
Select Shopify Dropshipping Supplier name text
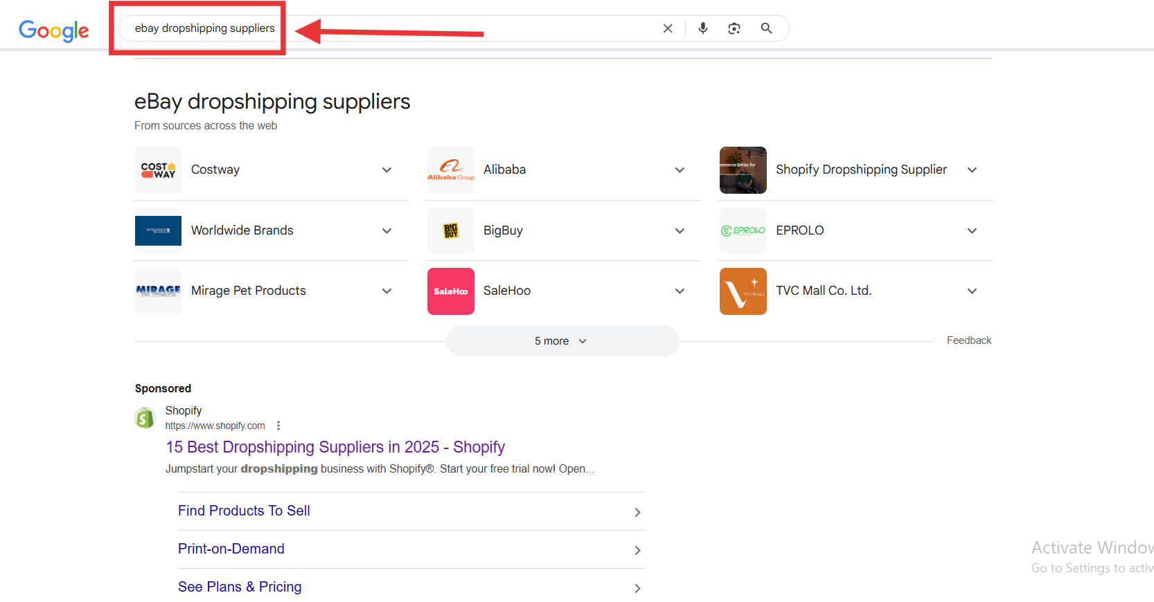(x=861, y=170)
